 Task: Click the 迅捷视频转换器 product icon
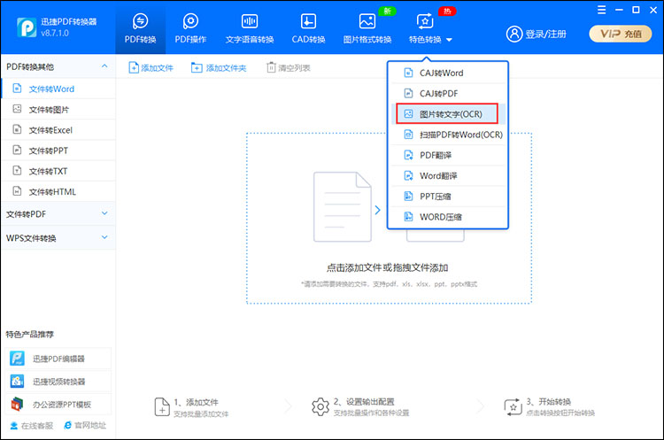(x=17, y=382)
